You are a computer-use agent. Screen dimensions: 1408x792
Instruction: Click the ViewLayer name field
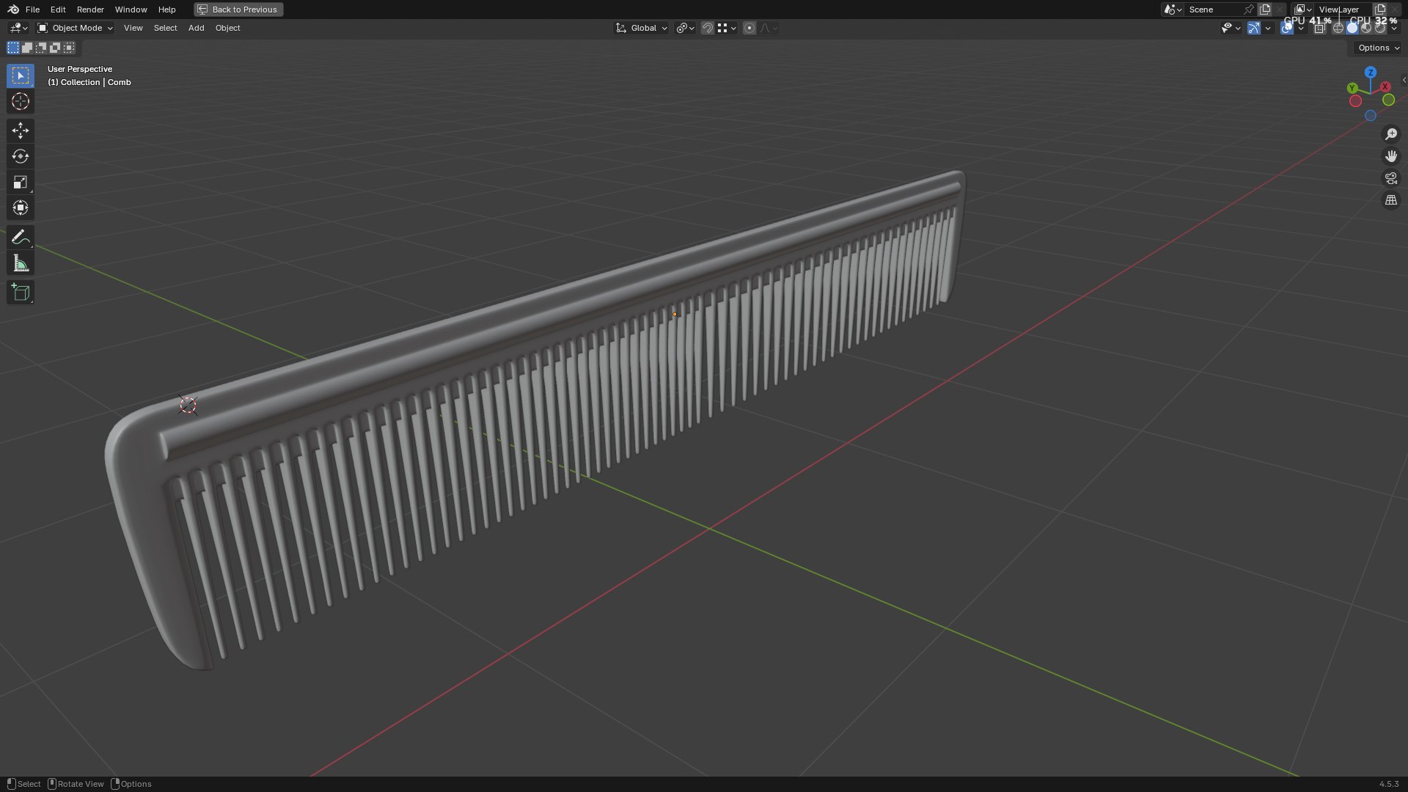[1342, 10]
